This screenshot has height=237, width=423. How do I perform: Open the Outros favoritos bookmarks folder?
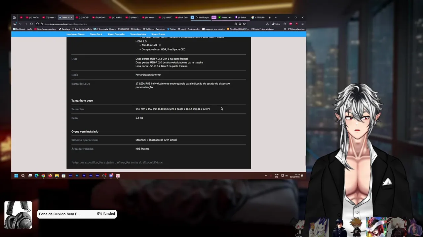coord(296,29)
